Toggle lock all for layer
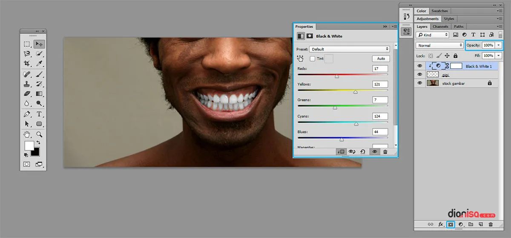 455,56
